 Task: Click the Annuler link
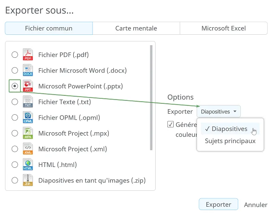(x=256, y=205)
